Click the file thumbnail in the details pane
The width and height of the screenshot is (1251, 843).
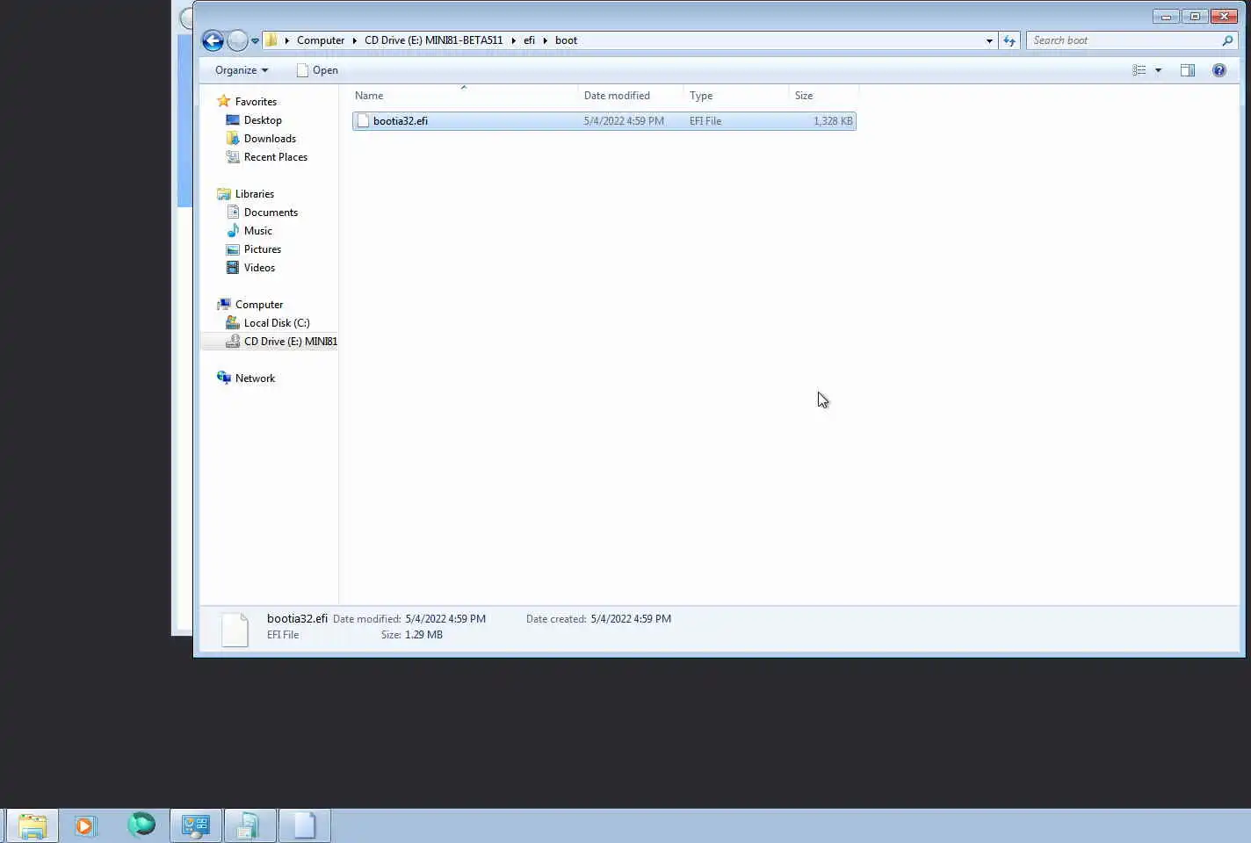[x=235, y=629]
